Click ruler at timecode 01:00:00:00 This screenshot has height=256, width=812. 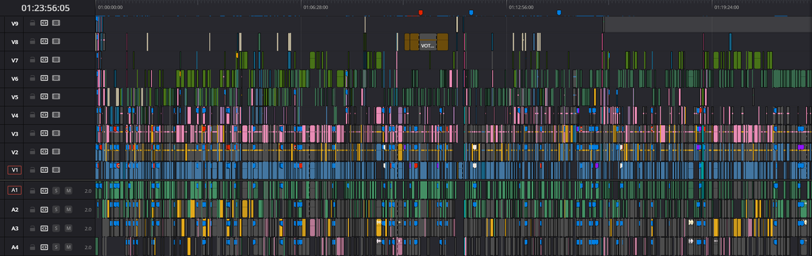pos(110,7)
